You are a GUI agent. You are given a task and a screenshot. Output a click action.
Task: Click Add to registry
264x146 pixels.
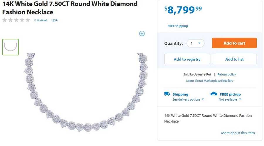(187, 59)
